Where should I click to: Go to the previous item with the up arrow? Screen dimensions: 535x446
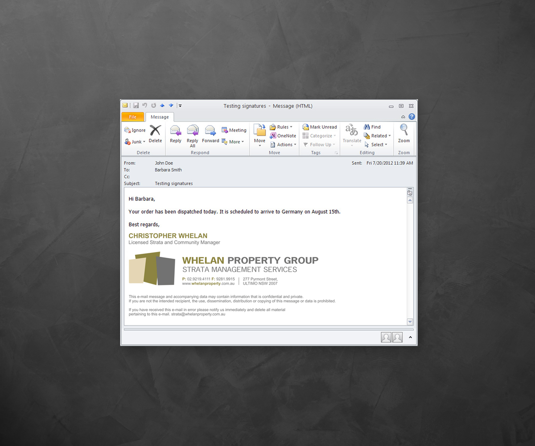162,106
